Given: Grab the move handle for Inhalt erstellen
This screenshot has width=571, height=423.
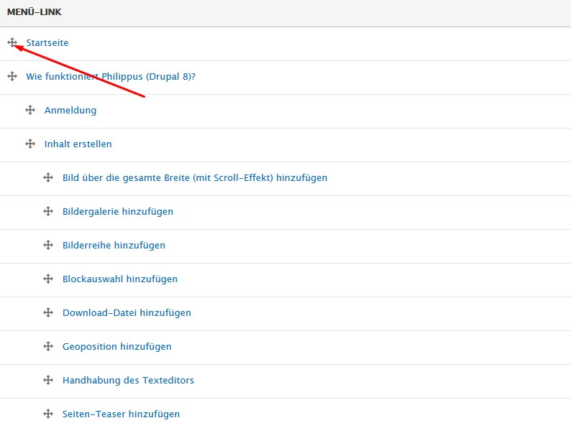Looking at the screenshot, I should (x=30, y=144).
